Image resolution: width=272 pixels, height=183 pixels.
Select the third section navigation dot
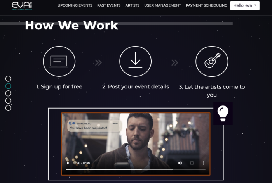8,93
